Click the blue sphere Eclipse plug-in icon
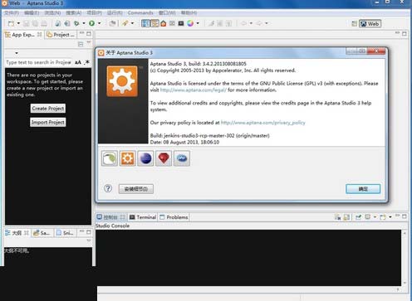Image resolution: width=412 pixels, height=301 pixels. coord(145,158)
